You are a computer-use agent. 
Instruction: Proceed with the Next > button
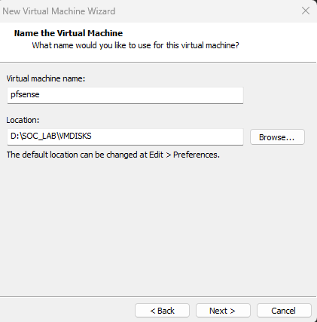pos(223,311)
